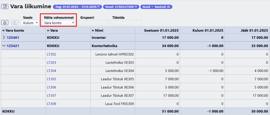
Task: Sort by the Soetusm 01.01.2025 column header
Action: click(x=161, y=30)
